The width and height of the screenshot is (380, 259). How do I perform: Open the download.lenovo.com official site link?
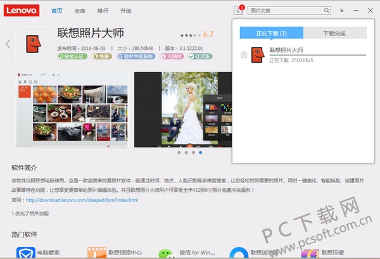(x=82, y=200)
